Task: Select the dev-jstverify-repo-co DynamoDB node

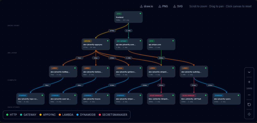Action: click(x=30, y=99)
